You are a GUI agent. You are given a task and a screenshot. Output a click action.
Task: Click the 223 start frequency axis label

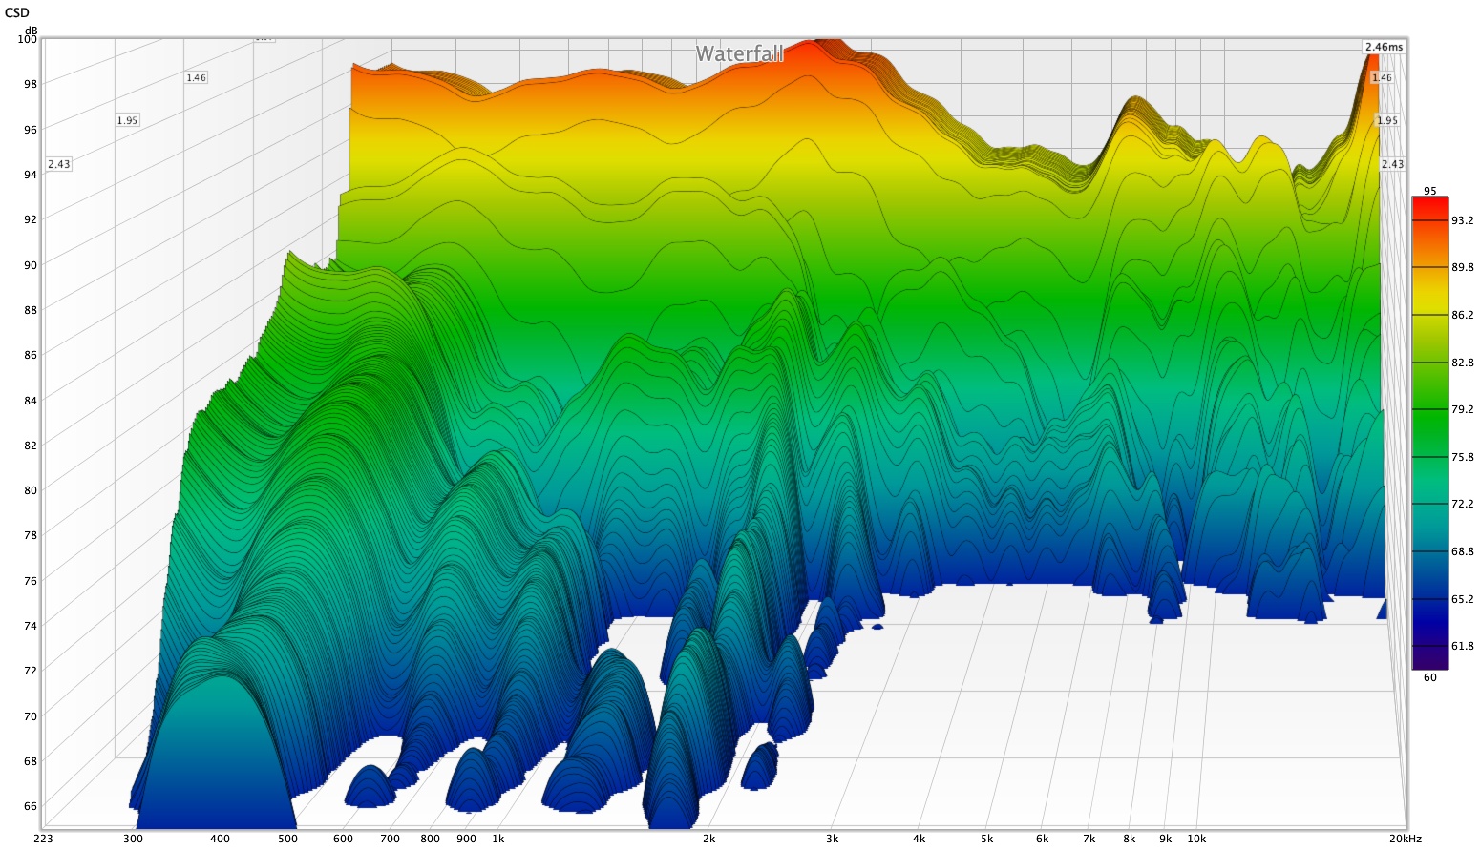[x=43, y=839]
